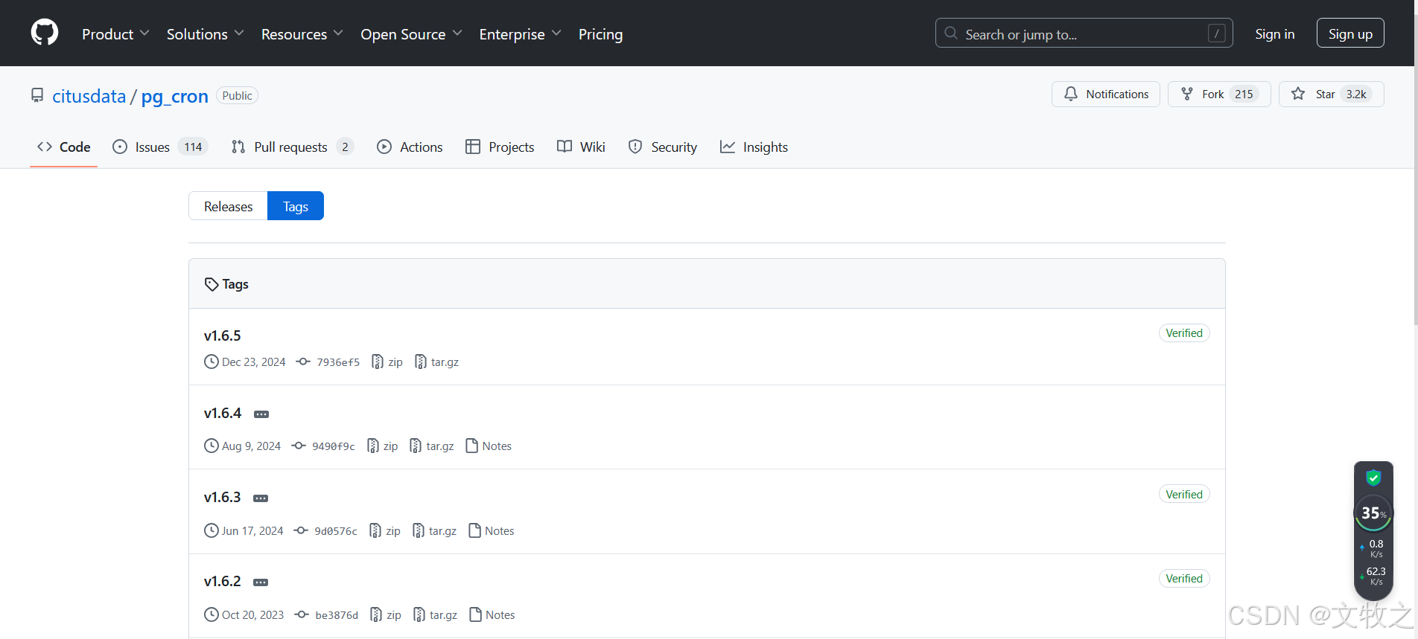Open commit 7936ef5
This screenshot has width=1418, height=639.
click(x=328, y=362)
